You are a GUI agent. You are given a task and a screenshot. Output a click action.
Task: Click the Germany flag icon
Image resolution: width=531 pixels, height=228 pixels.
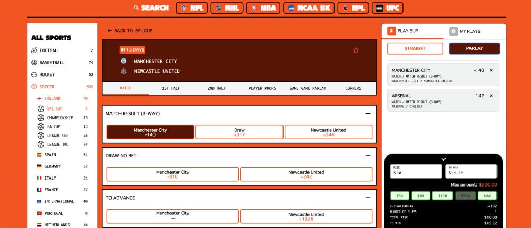[x=39, y=166]
